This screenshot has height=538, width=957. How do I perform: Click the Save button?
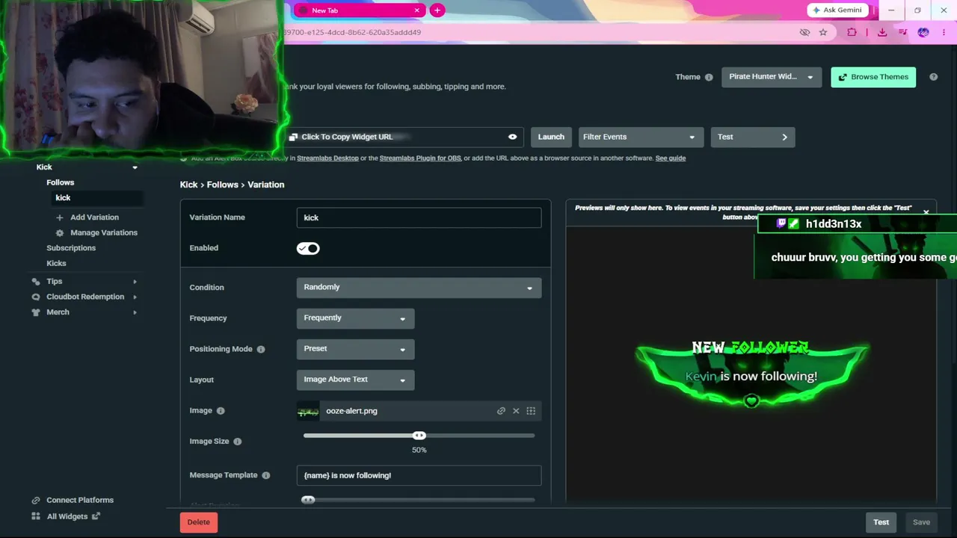pos(921,522)
